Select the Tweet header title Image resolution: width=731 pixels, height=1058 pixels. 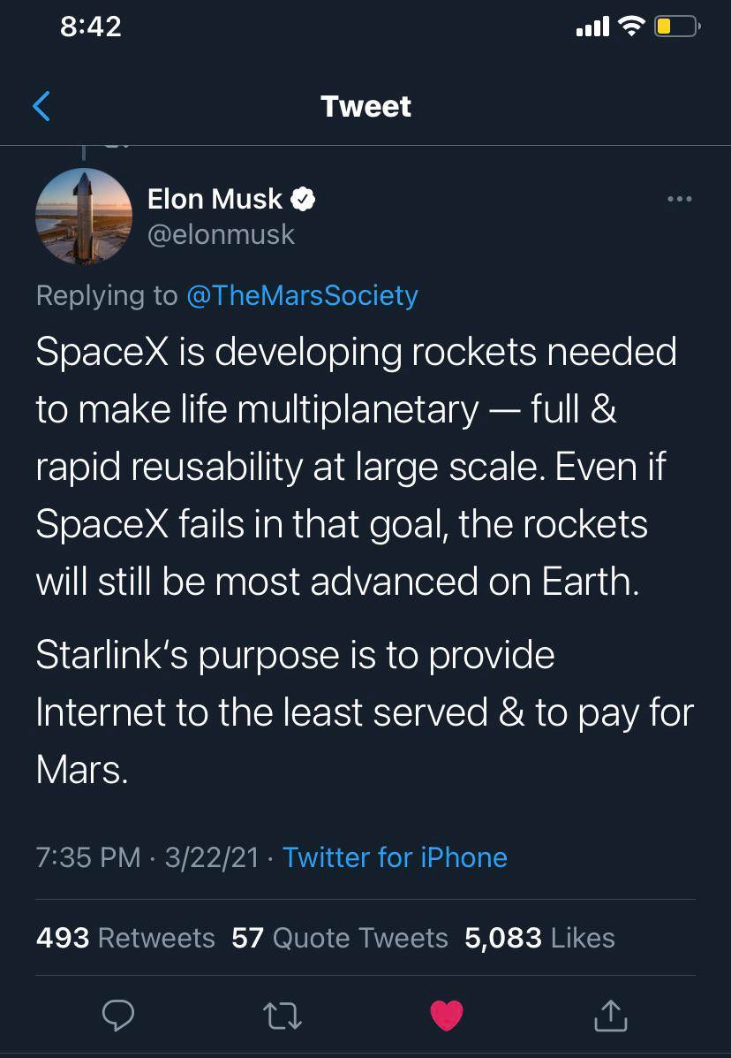click(365, 106)
